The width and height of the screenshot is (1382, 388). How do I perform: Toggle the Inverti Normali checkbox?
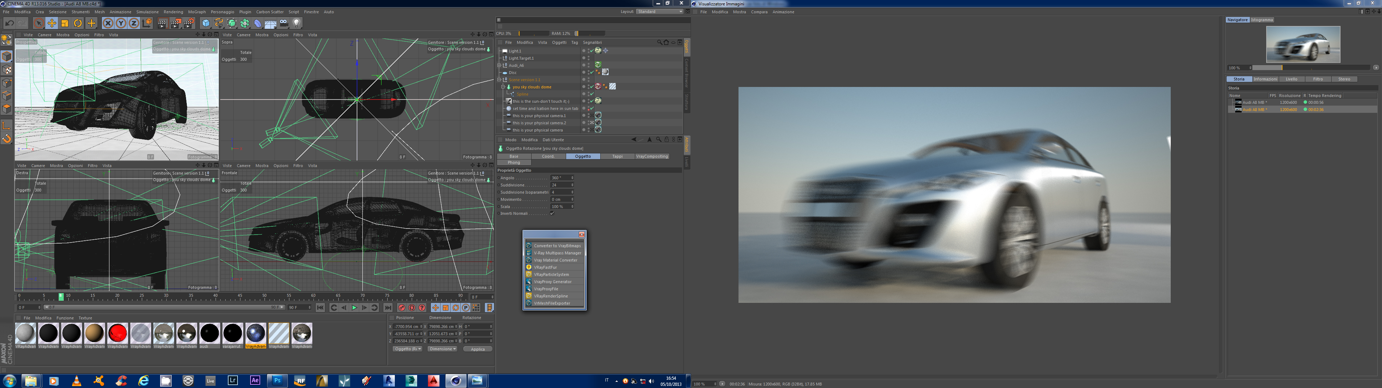click(x=552, y=213)
